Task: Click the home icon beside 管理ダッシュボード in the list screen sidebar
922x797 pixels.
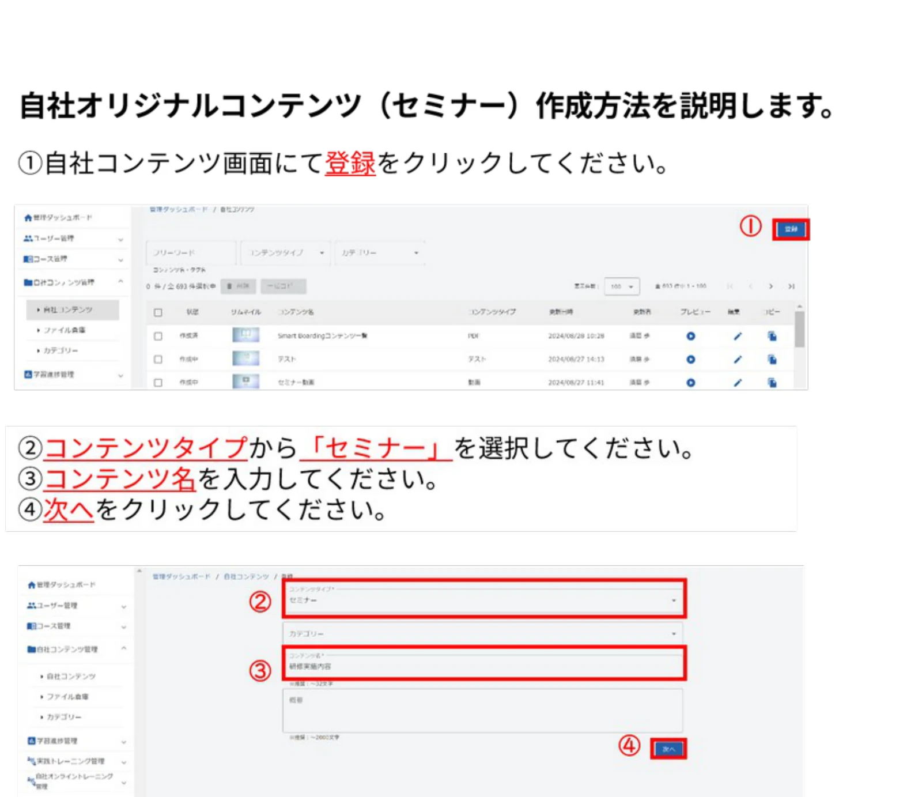Action: pos(28,218)
